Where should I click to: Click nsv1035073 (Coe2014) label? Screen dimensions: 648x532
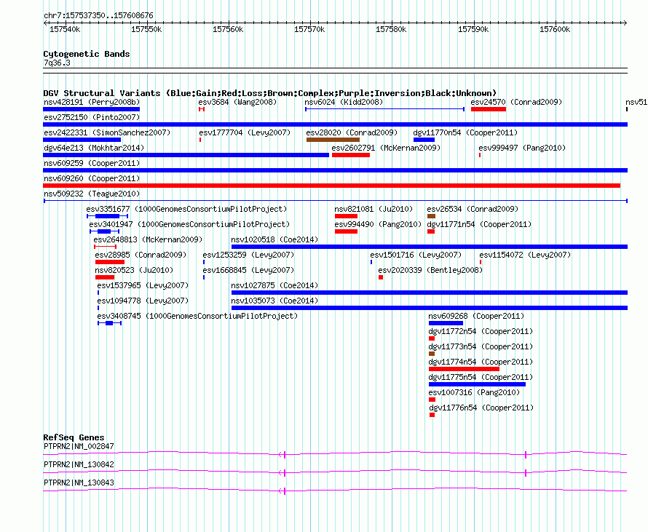pyautogui.click(x=274, y=301)
